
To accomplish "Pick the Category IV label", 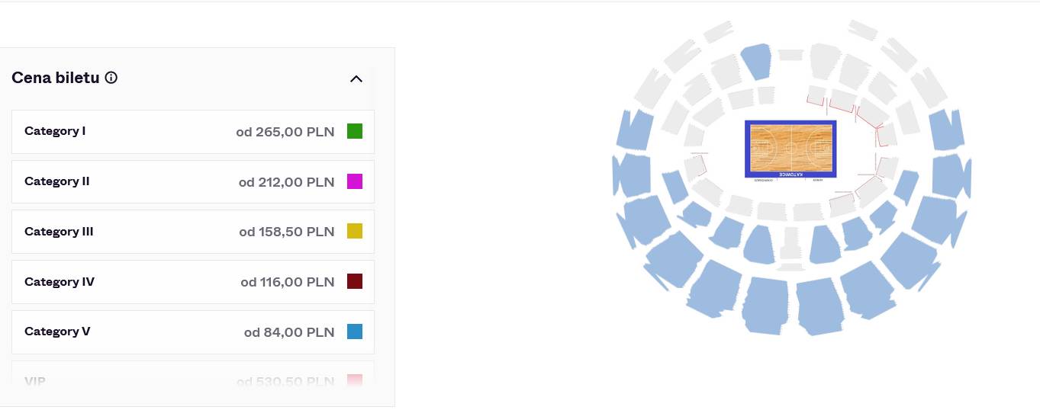I will pos(60,282).
